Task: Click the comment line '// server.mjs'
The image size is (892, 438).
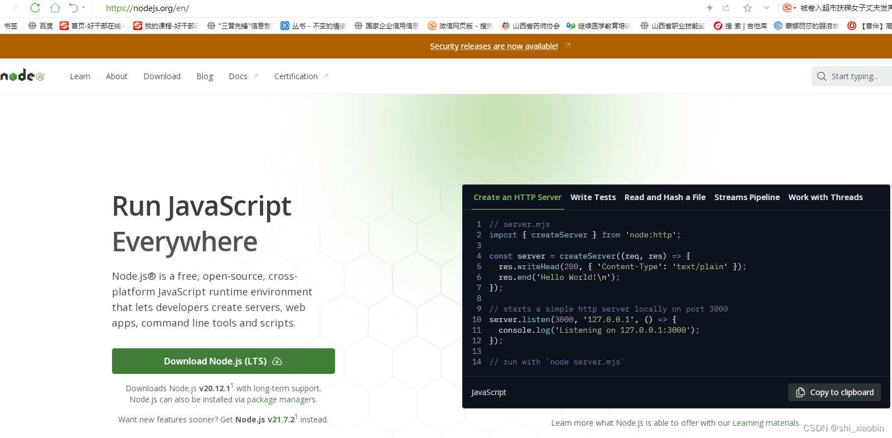Action: (x=520, y=224)
